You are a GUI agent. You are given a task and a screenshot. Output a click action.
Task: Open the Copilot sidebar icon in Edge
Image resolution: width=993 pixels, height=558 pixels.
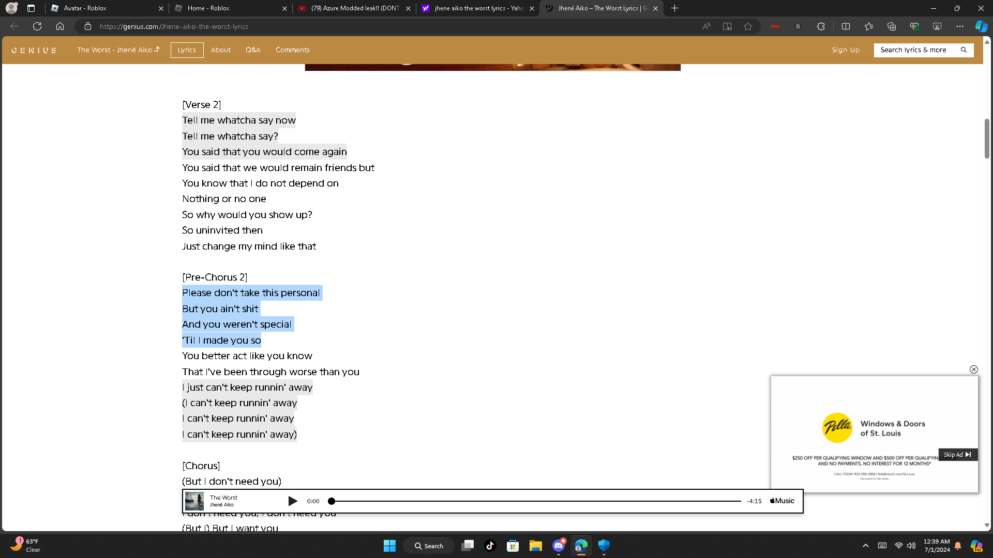click(x=981, y=26)
